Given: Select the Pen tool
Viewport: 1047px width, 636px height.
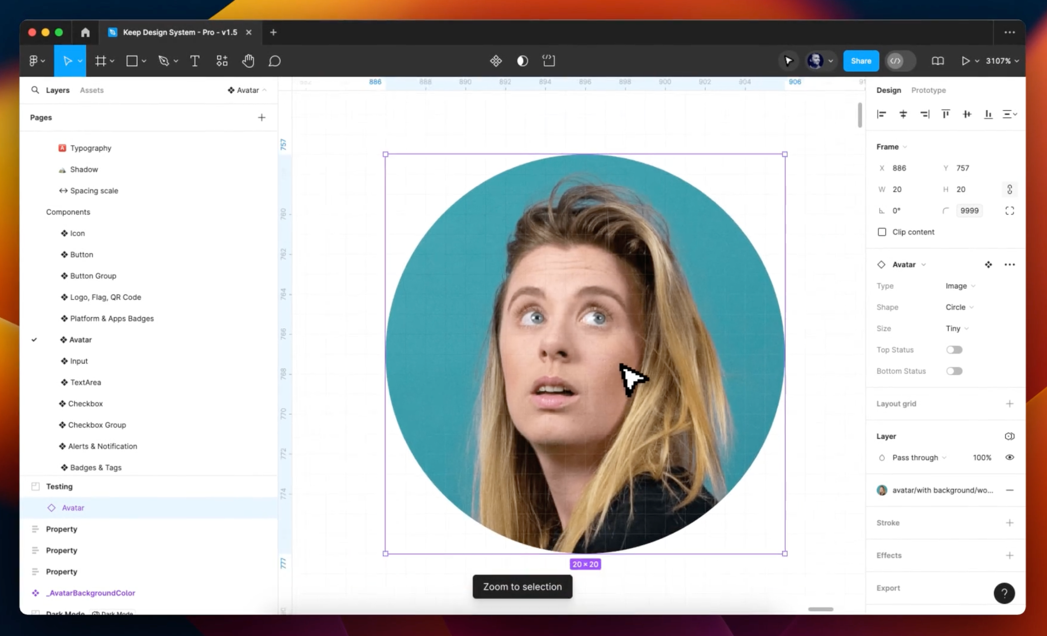Looking at the screenshot, I should click(165, 61).
